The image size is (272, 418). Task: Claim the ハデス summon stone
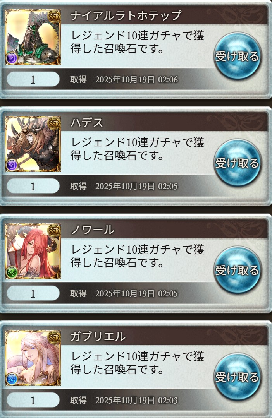click(237, 163)
